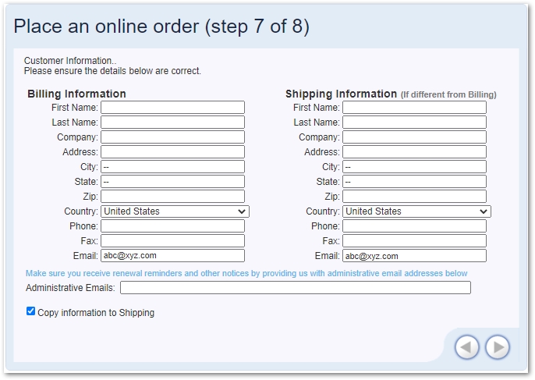This screenshot has height=380, width=535.
Task: Select the Billing Address input
Action: pyautogui.click(x=172, y=152)
